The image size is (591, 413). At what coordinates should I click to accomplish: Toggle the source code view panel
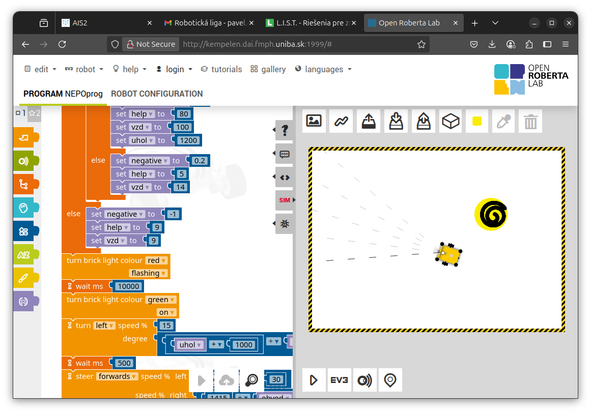[x=285, y=177]
